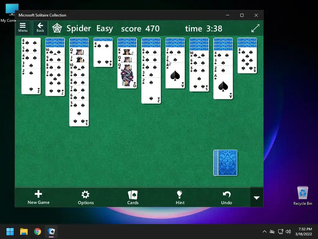Screen dimensions: 318x239
Task: Open the Windows Start menu
Action: [10, 232]
